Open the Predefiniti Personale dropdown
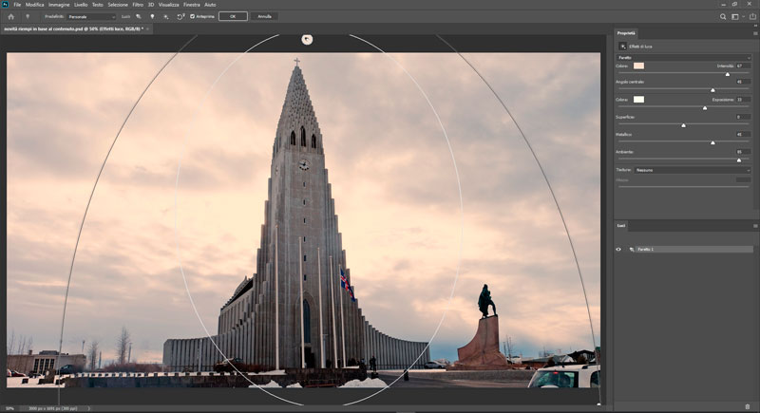The image size is (760, 413). 91,17
